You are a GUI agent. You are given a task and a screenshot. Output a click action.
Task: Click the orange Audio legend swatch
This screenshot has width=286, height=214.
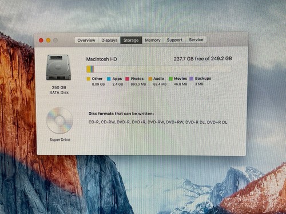coord(150,79)
